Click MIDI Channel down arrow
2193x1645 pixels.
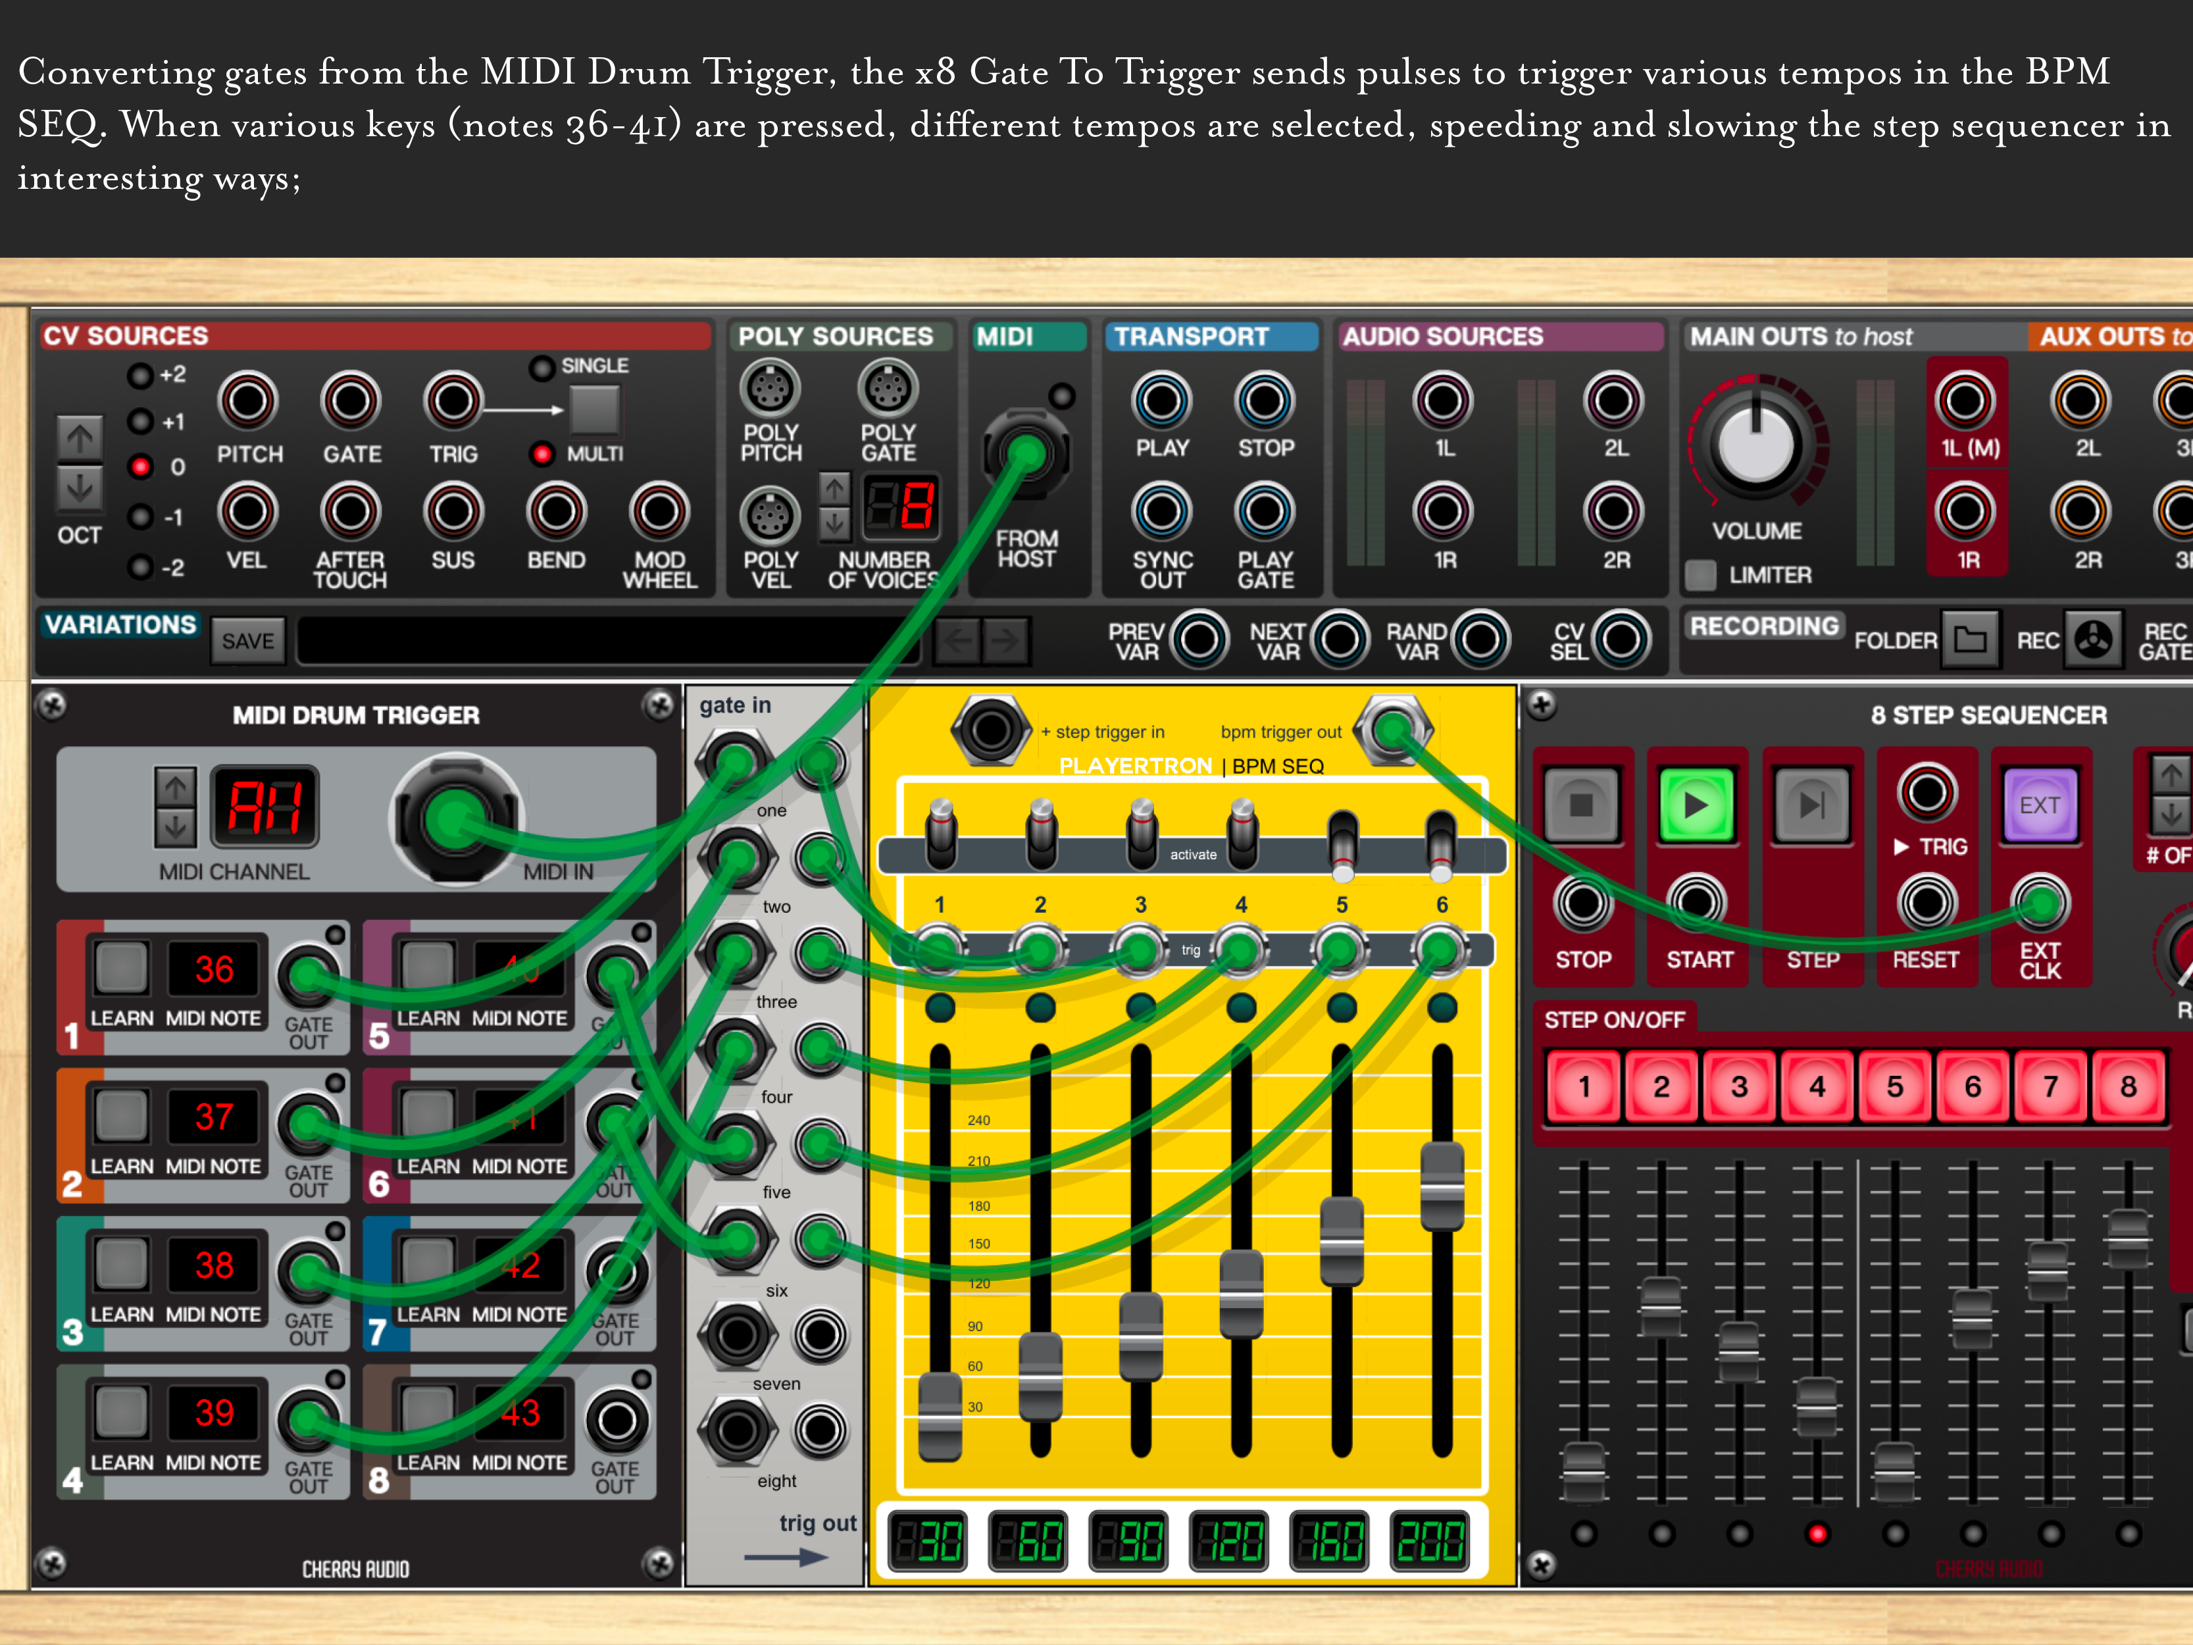176,827
